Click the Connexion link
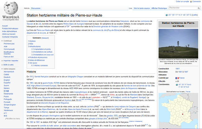This screenshot has width=202, height=129. (196, 2)
